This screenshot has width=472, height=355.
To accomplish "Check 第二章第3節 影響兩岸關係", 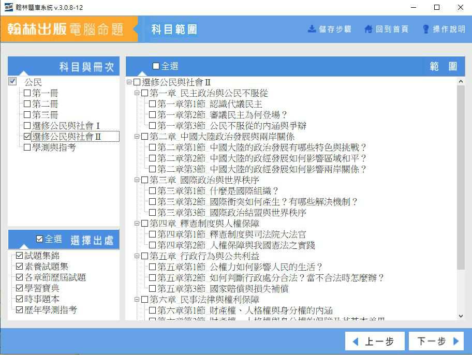I will 152,169.
